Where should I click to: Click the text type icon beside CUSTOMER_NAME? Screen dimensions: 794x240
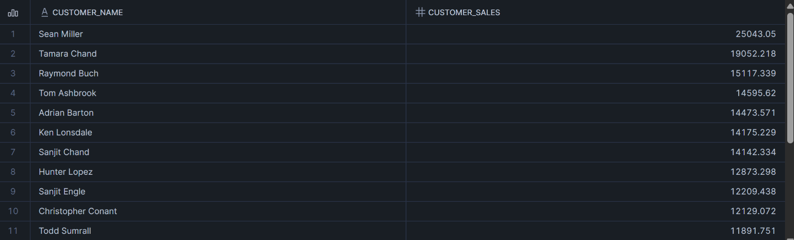(45, 12)
